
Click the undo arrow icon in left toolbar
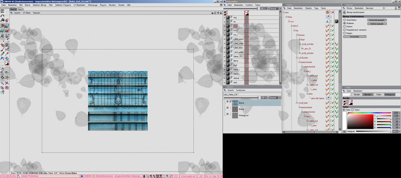2,16
